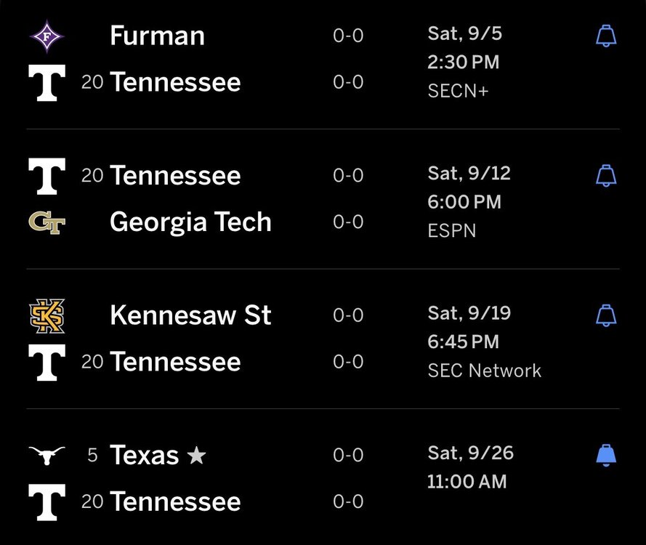
Task: Open game details showing 6:00 PM ESPN
Action: pos(469,202)
